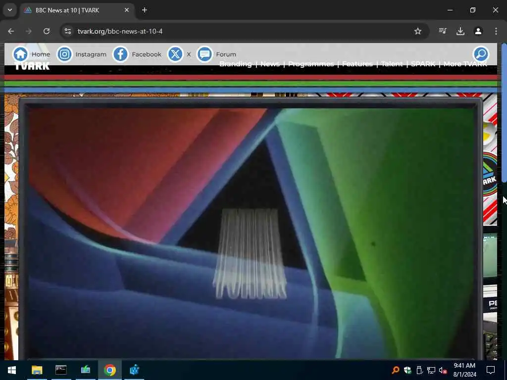Open Chrome downloads icon
This screenshot has width=507, height=380.
click(x=460, y=31)
